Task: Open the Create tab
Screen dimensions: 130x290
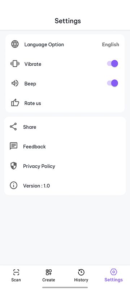Action: pos(49,275)
